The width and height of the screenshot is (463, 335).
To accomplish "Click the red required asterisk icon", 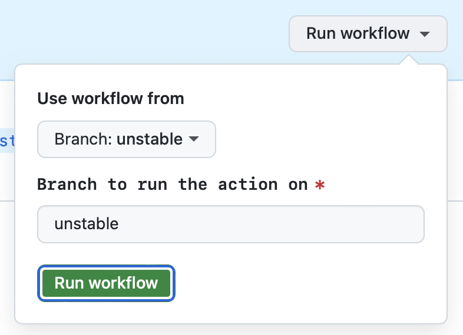I will coord(320,185).
